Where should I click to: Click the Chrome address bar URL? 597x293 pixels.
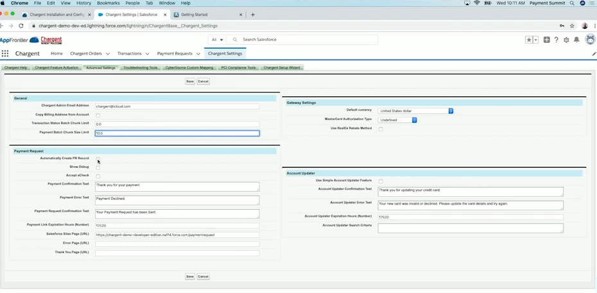[128, 26]
